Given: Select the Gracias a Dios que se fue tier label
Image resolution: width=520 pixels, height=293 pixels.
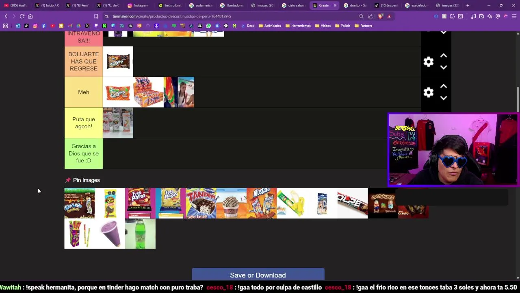Looking at the screenshot, I should 84,153.
